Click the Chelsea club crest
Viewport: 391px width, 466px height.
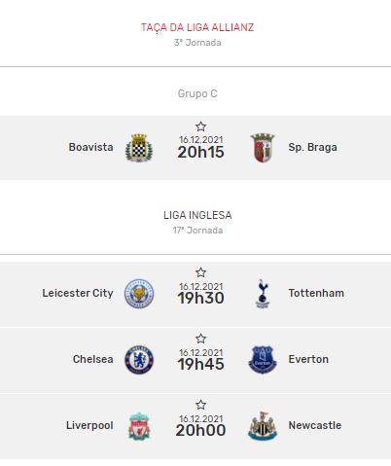point(139,360)
